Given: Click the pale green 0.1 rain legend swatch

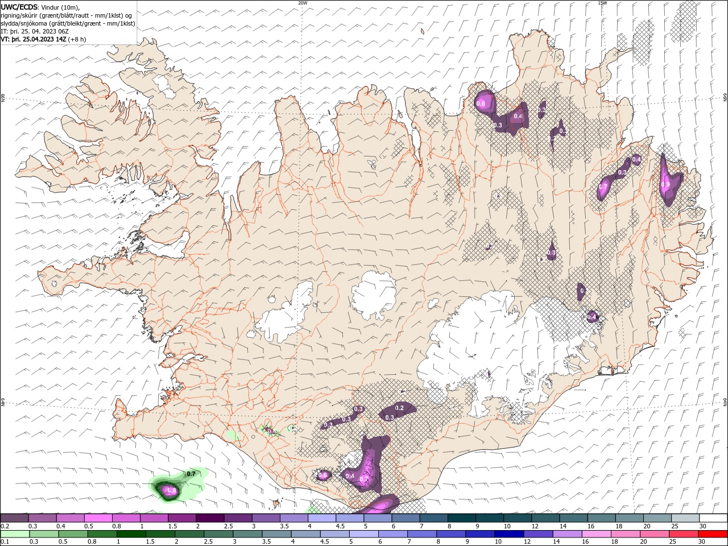Looking at the screenshot, I should 15,534.
